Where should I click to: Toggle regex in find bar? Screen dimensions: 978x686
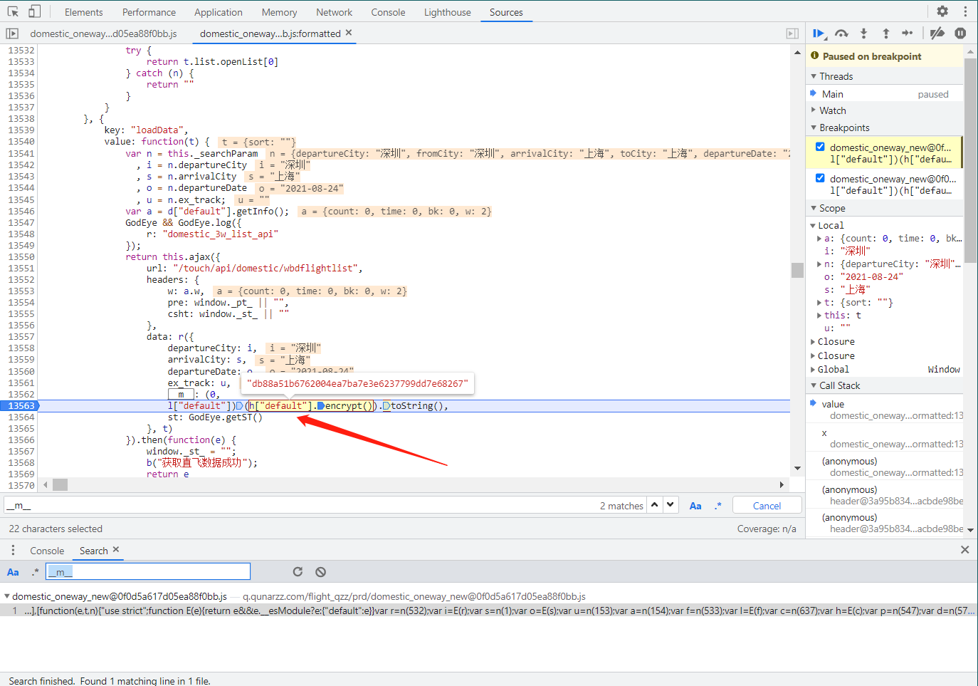click(718, 506)
